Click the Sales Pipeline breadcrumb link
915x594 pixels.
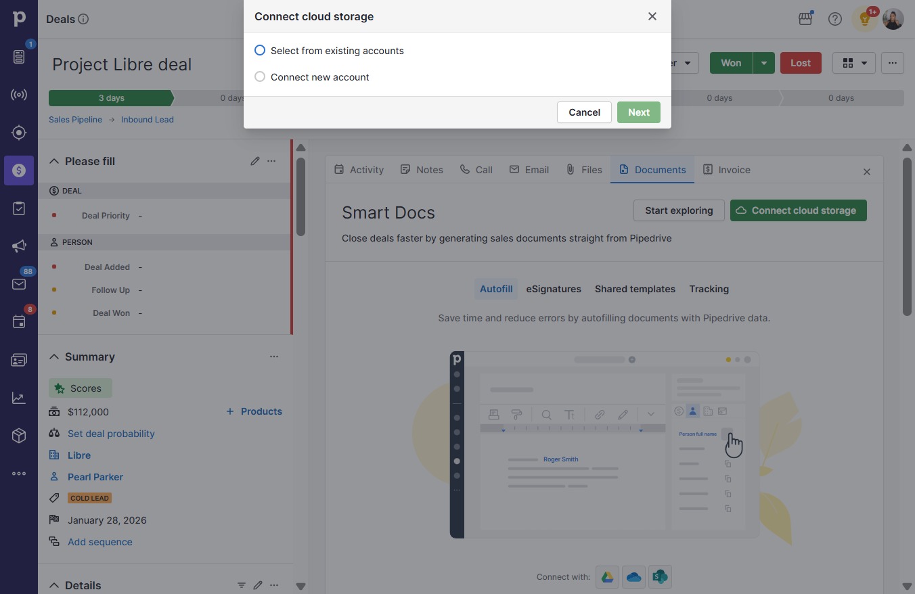coord(75,120)
